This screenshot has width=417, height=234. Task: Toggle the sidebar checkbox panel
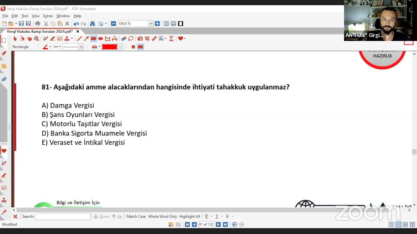4,41
